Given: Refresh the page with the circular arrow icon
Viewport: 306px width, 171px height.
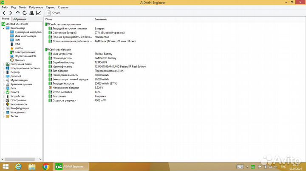Looking at the screenshot, I should click(x=25, y=13).
